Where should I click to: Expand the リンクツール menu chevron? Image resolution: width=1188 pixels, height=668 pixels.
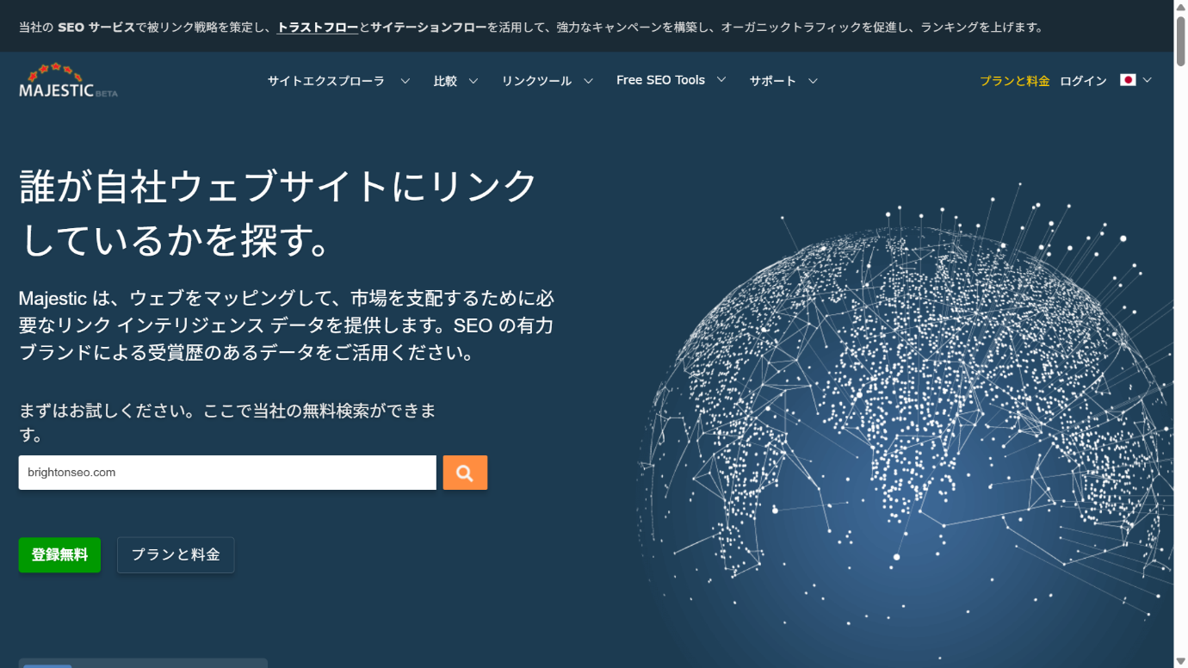click(x=589, y=81)
